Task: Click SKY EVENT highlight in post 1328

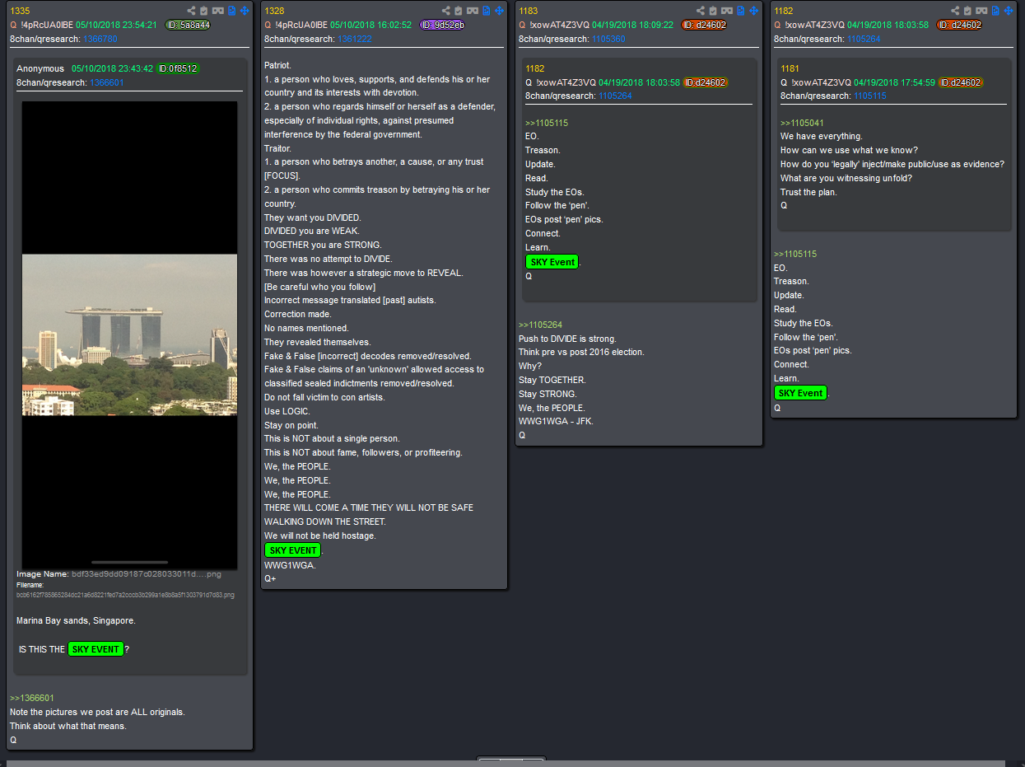Action: [292, 550]
